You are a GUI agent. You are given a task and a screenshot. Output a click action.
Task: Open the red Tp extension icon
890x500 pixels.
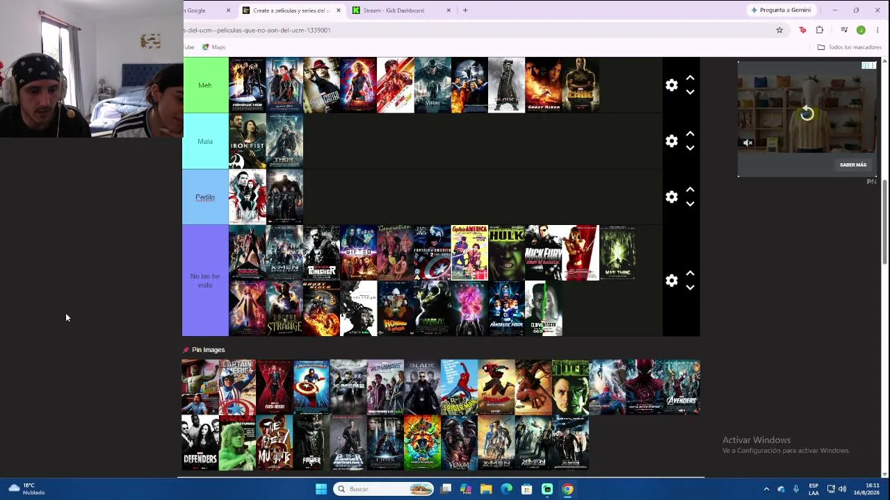[x=802, y=30]
